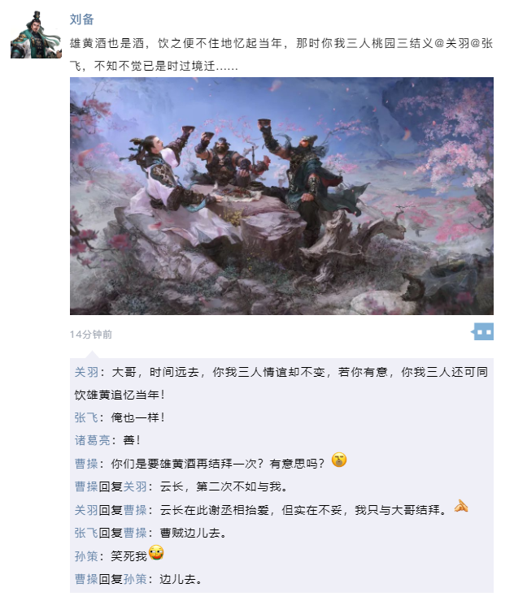Click the two-dot comment action button
The height and width of the screenshot is (605, 514).
coord(482,332)
